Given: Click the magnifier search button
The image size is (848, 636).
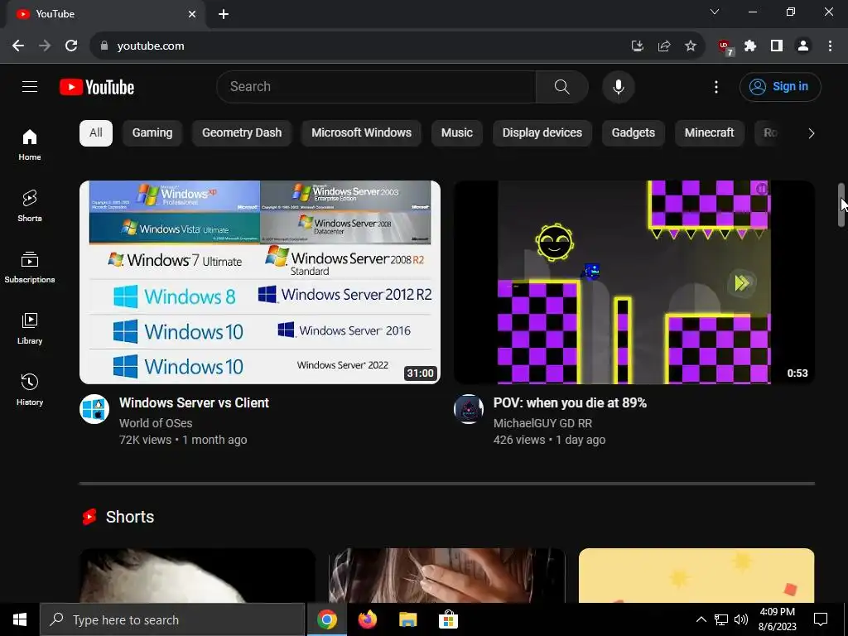Looking at the screenshot, I should click(x=562, y=86).
